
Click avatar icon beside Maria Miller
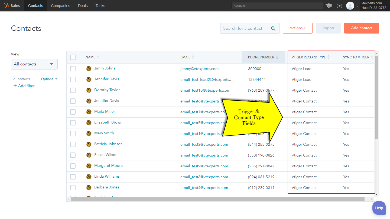pyautogui.click(x=89, y=112)
